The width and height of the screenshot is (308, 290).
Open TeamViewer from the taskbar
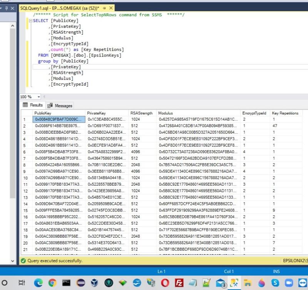[x=303, y=283]
